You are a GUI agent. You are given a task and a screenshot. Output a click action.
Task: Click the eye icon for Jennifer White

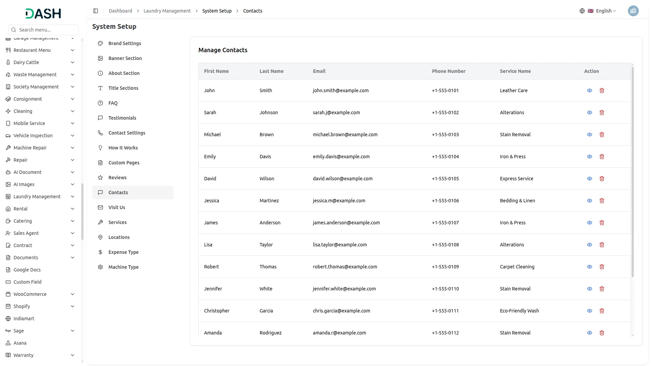tap(590, 289)
